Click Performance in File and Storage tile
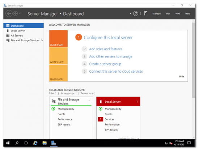Screen dimensions: 199x149 point(65,119)
